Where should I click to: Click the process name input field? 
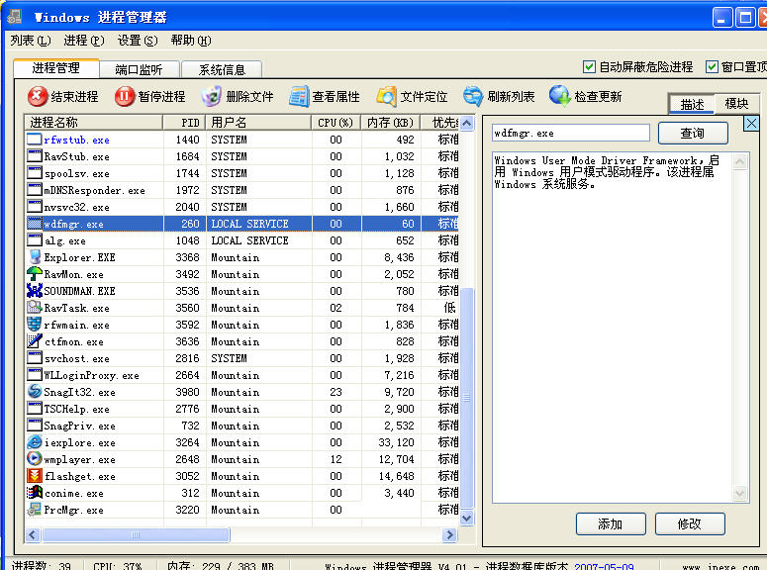coord(571,133)
